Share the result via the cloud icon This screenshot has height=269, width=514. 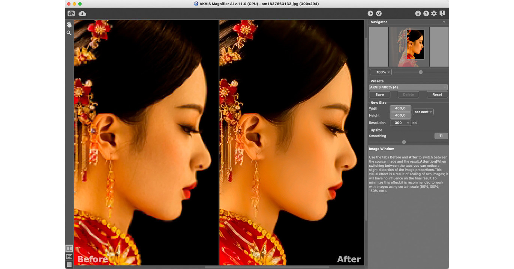pyautogui.click(x=82, y=13)
